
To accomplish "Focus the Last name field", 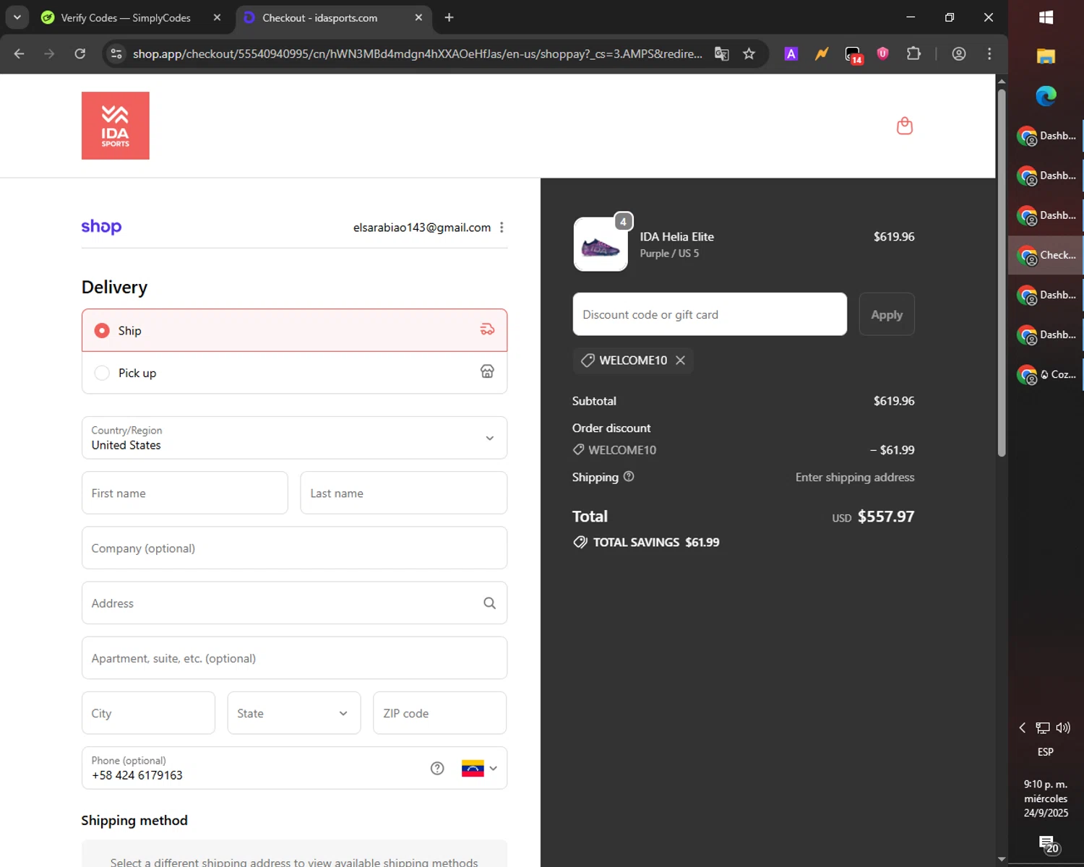I will (403, 493).
